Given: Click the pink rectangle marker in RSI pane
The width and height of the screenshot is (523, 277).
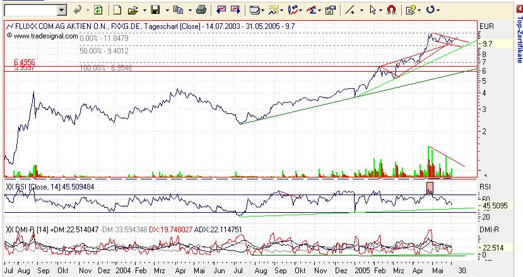Looking at the screenshot, I should point(430,188).
